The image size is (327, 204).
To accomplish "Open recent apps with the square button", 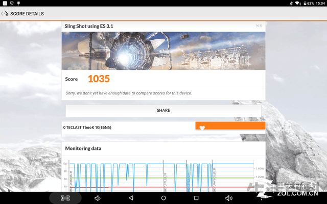I will pyautogui.click(x=196, y=198).
